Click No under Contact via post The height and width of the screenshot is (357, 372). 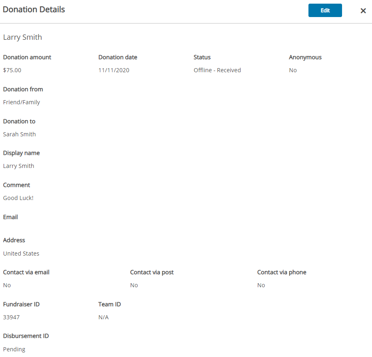pyautogui.click(x=134, y=285)
